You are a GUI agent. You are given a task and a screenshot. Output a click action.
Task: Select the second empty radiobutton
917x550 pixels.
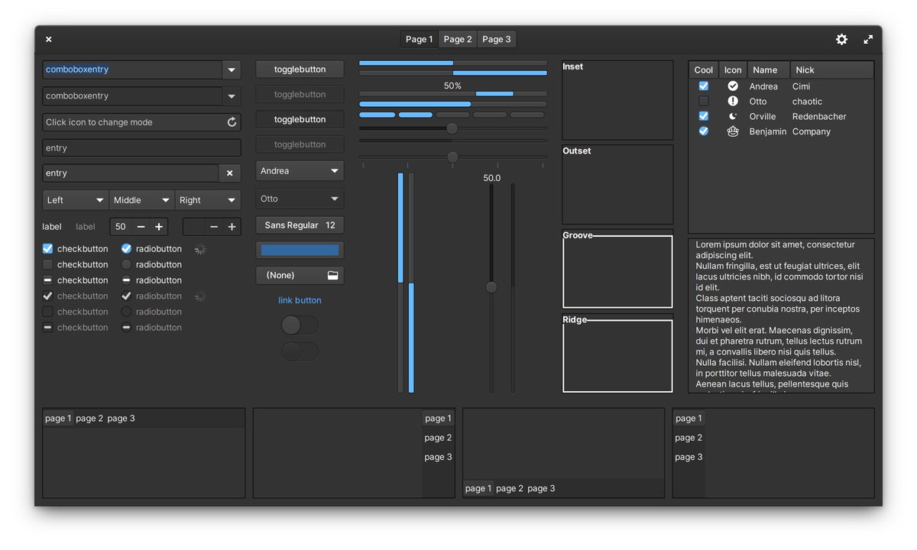[126, 264]
